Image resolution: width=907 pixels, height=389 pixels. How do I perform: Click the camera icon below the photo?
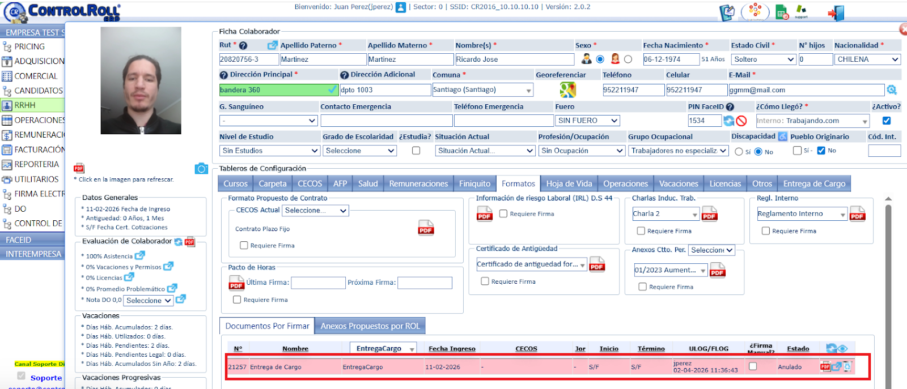[201, 169]
